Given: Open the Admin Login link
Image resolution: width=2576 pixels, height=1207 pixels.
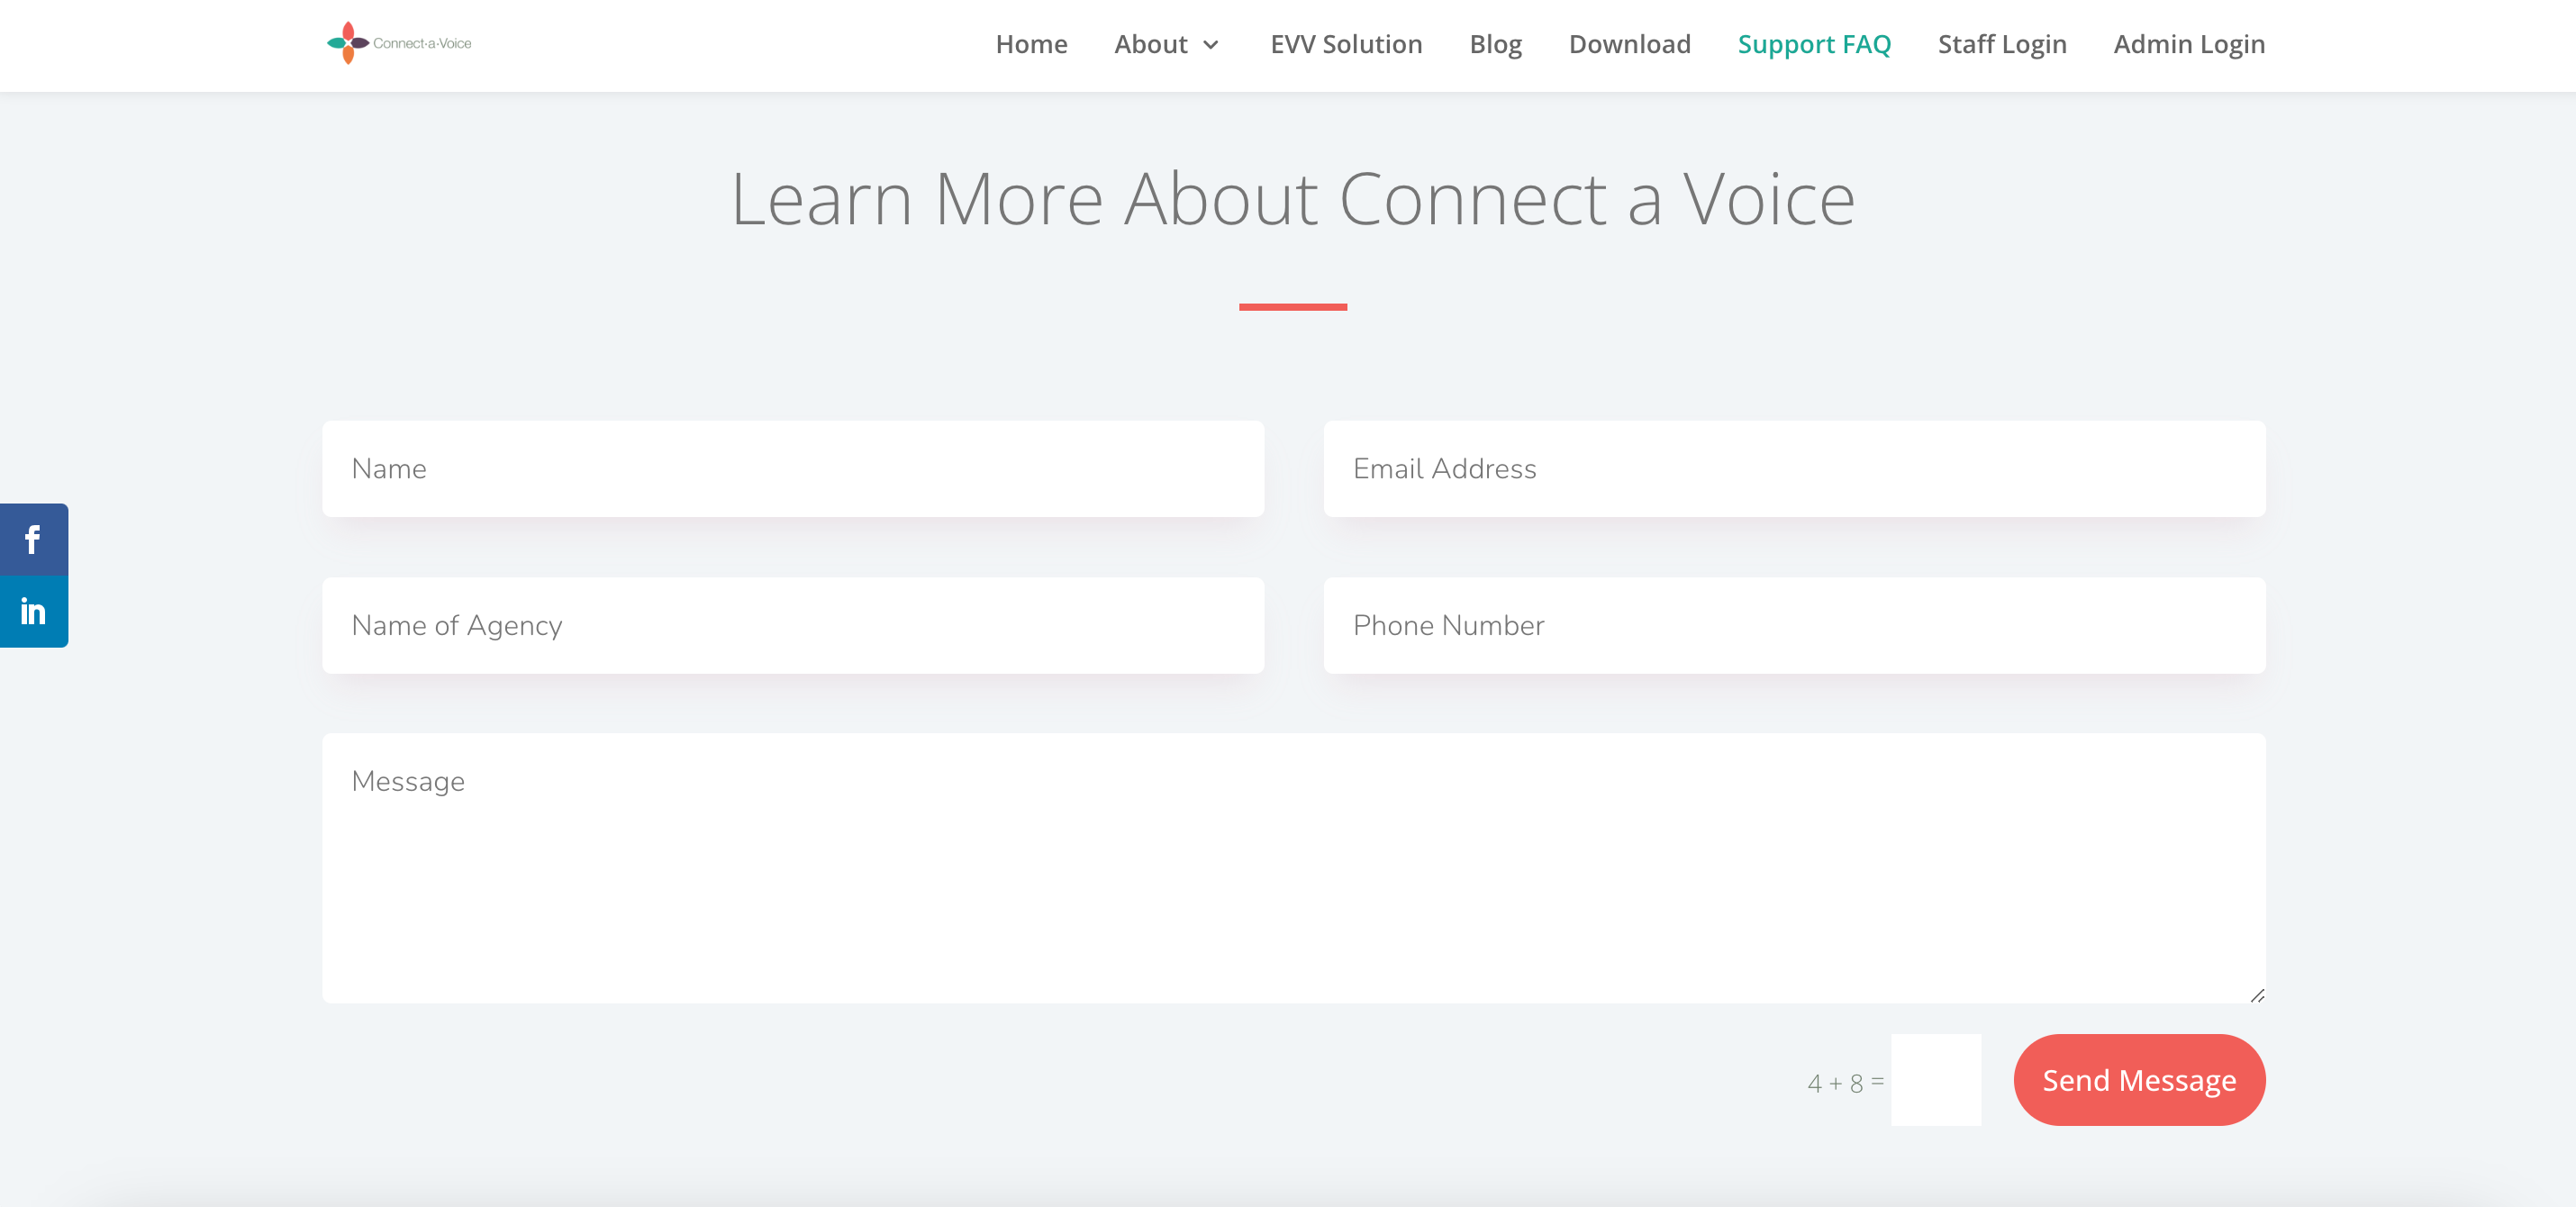Looking at the screenshot, I should tap(2188, 44).
